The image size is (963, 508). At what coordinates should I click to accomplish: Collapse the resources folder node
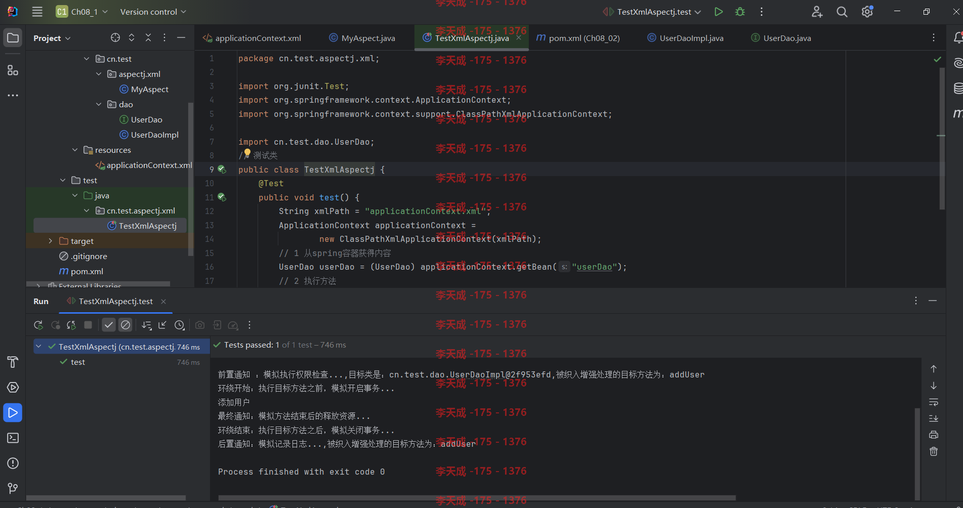[75, 150]
